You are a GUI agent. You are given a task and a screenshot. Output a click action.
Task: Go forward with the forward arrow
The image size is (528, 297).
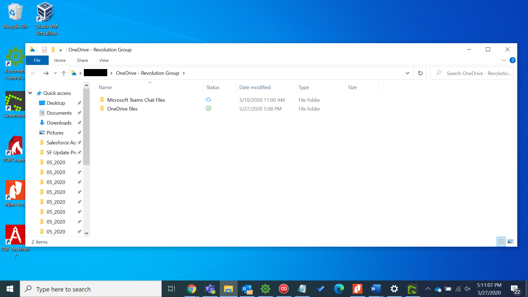point(46,73)
